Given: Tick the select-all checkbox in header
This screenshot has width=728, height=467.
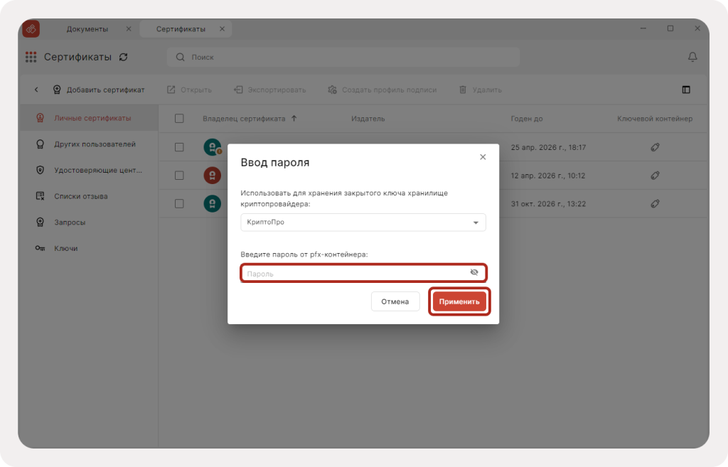Looking at the screenshot, I should [179, 119].
